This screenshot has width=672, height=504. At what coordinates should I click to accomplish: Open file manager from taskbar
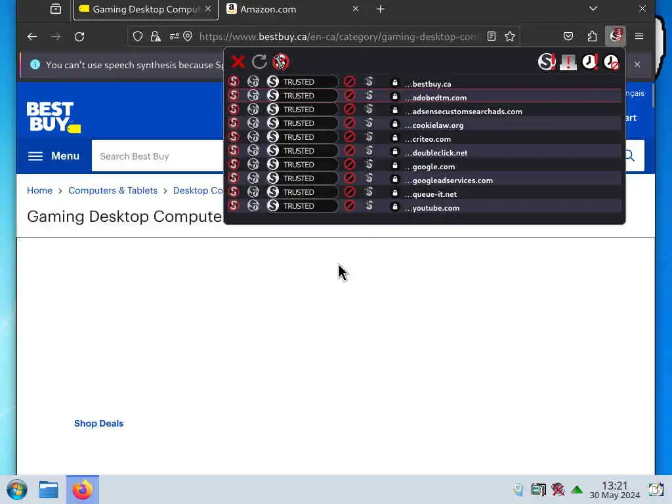coord(49,490)
